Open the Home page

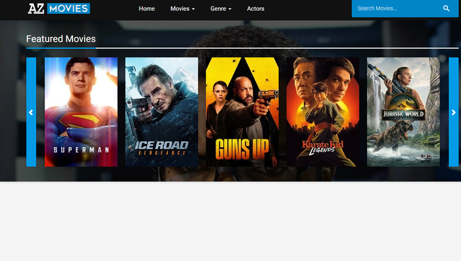point(147,9)
